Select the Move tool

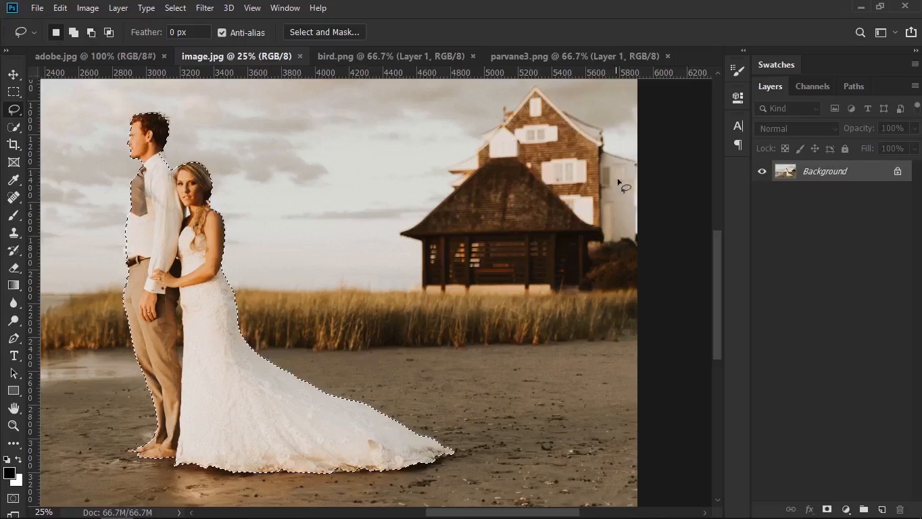point(14,74)
